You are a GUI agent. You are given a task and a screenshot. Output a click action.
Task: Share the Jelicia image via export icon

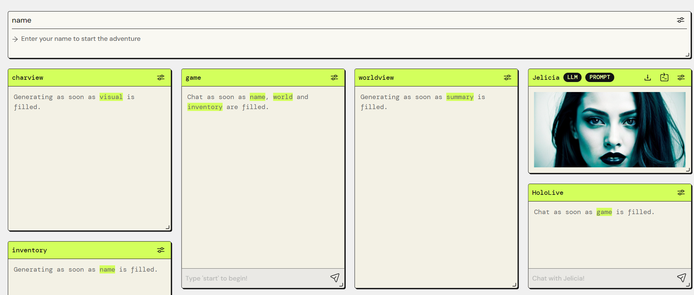pyautogui.click(x=664, y=77)
